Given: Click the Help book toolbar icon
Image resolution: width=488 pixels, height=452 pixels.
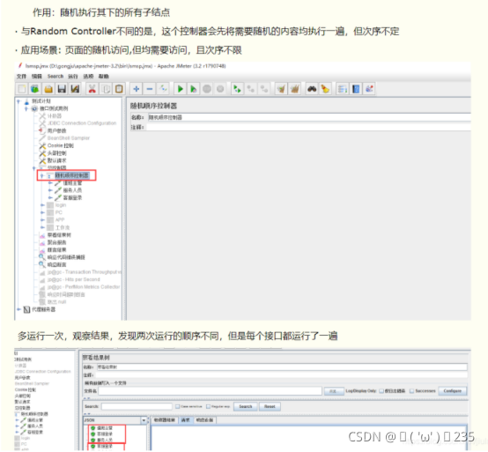Looking at the screenshot, I should [x=356, y=89].
